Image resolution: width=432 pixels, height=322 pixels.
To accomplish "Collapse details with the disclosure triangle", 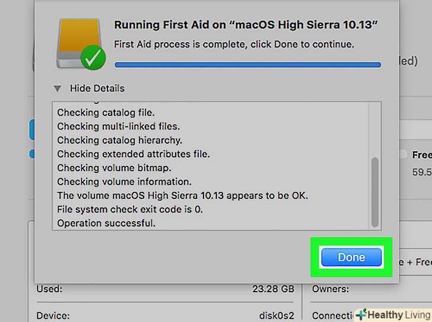I will pos(57,89).
